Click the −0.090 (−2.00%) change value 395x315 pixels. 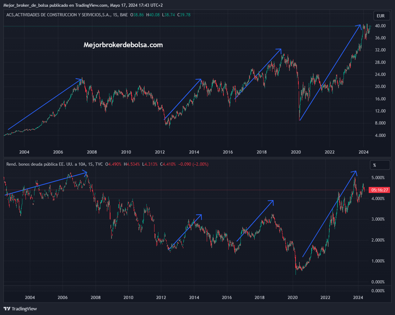tap(193, 164)
